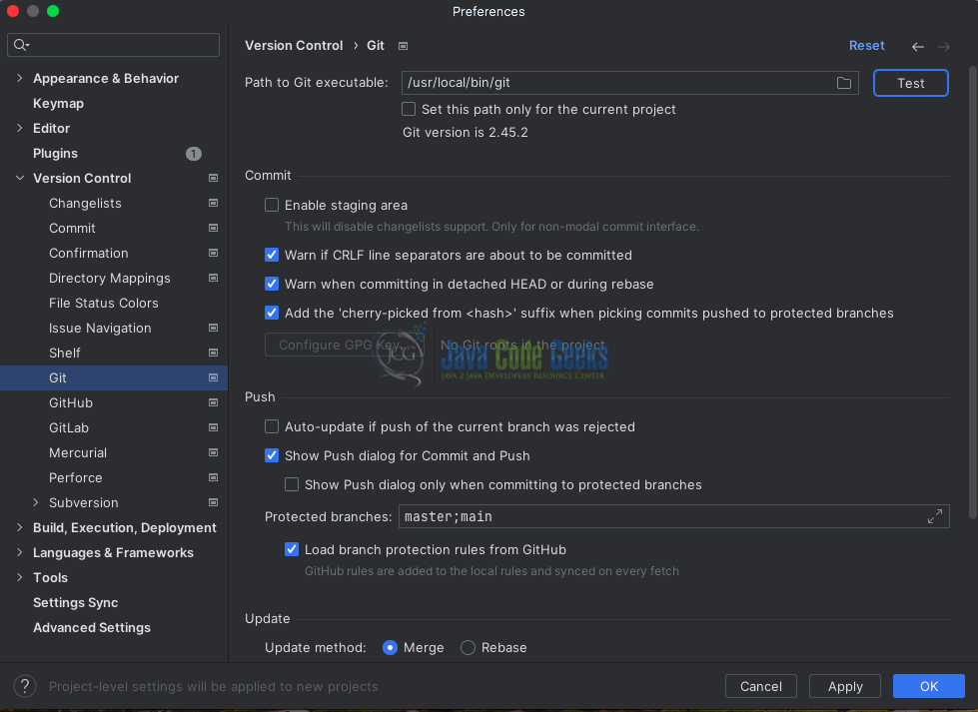Uncheck Show Push dialog for Commit and Push
The width and height of the screenshot is (978, 712).
[x=272, y=455]
